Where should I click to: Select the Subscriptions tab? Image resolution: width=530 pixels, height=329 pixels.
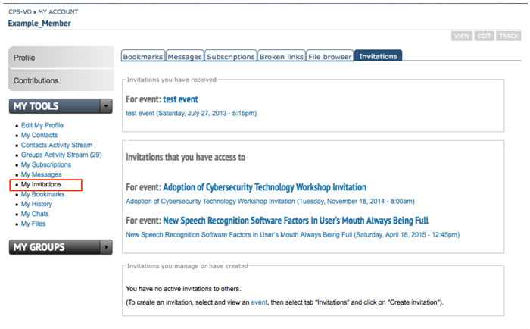click(230, 56)
